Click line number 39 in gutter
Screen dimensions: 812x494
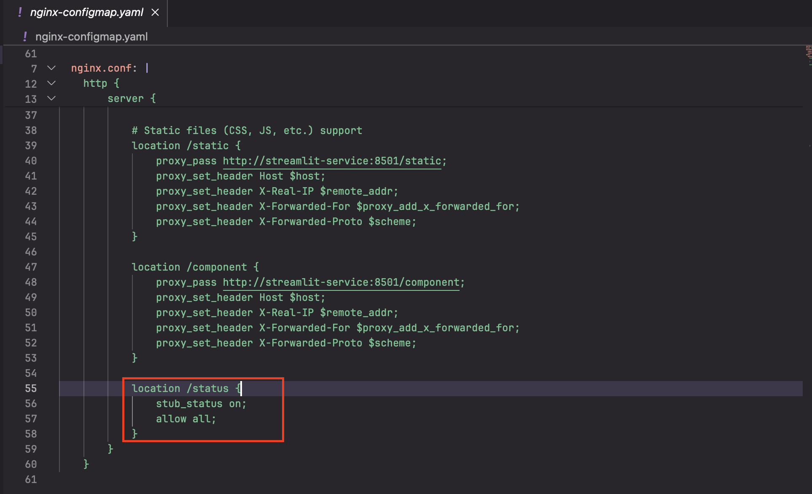tap(31, 146)
